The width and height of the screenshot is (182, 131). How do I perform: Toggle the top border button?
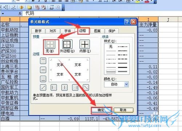pyautogui.click(x=43, y=61)
